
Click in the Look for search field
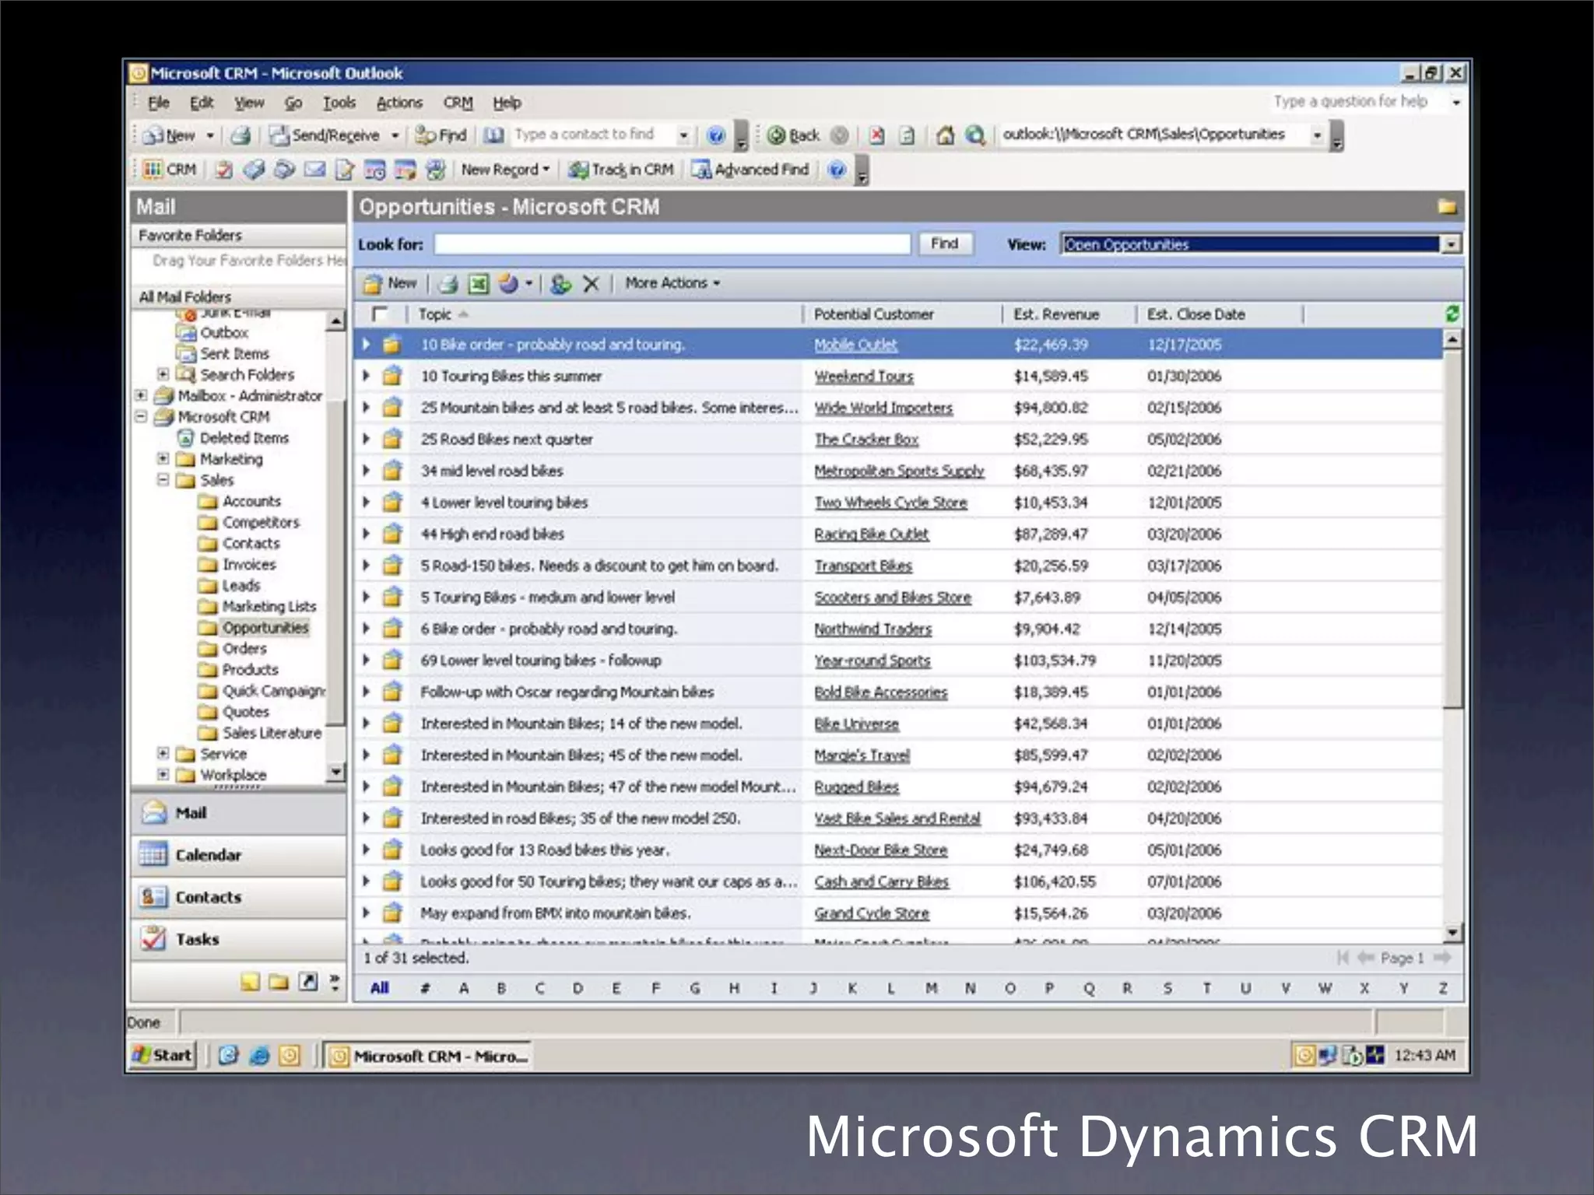click(672, 244)
